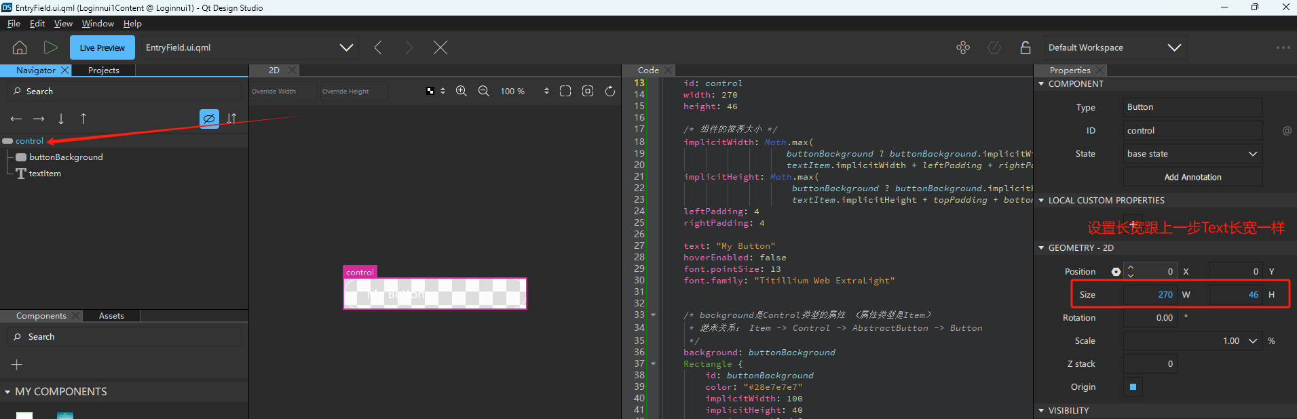
Task: Open the connection view flower icon
Action: click(963, 47)
